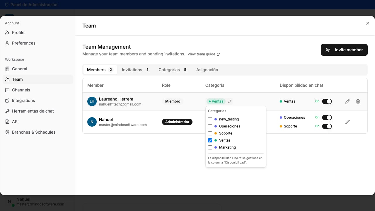Click the General building icon
375x211 pixels.
[x=7, y=69]
